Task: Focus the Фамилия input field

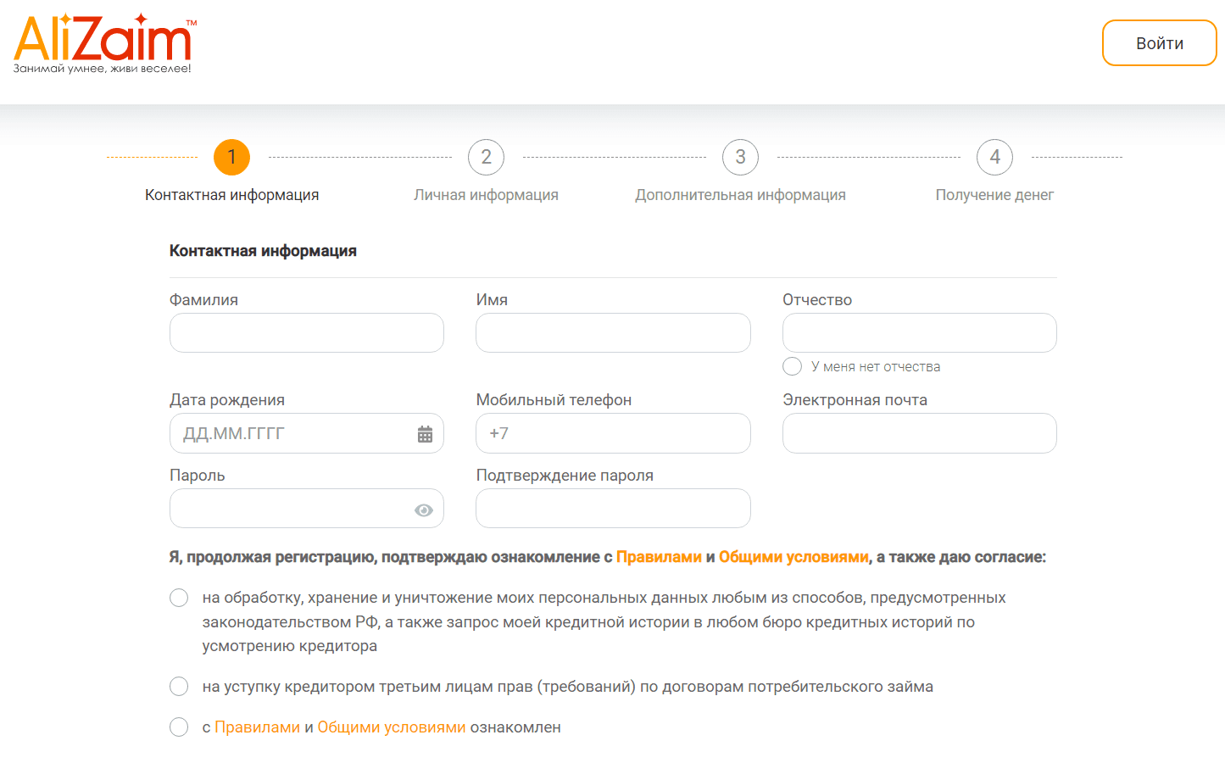Action: pyautogui.click(x=307, y=332)
